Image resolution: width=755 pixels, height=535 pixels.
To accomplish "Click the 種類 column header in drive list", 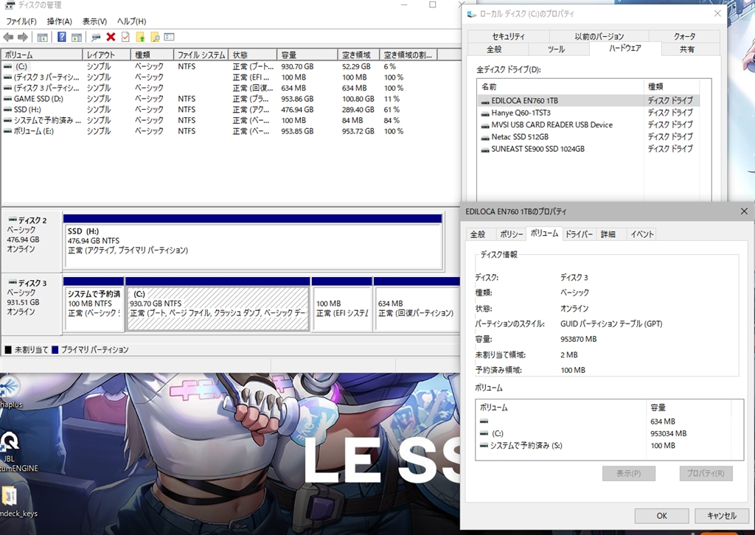I will [x=671, y=87].
